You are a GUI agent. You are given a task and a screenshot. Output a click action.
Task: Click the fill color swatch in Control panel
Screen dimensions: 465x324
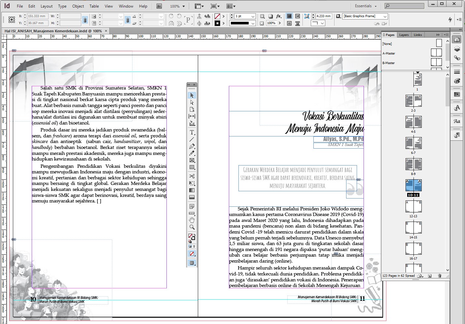[217, 16]
